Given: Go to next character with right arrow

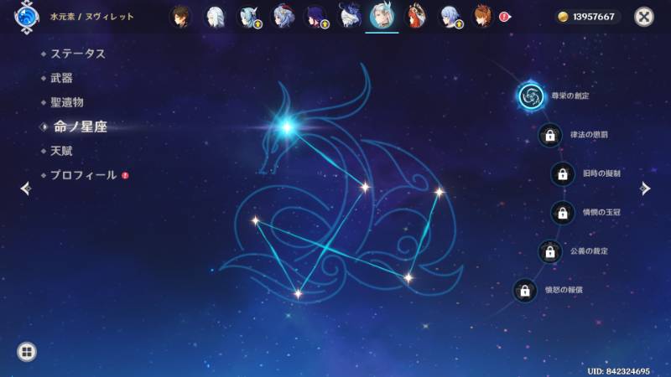Looking at the screenshot, I should pos(645,188).
